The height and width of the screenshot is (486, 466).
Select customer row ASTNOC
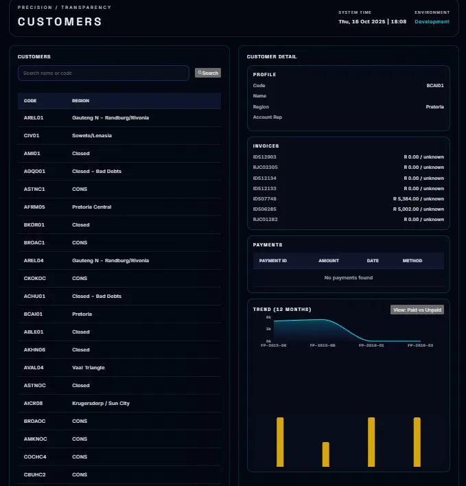tap(119, 385)
